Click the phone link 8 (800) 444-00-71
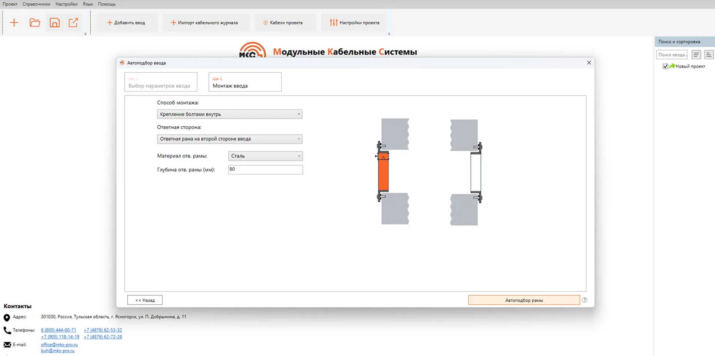 pos(58,330)
